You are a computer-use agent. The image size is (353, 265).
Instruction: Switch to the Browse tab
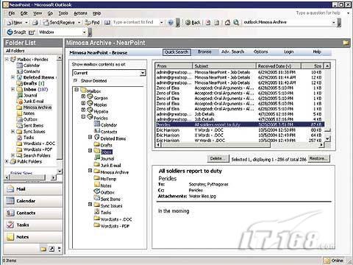[x=204, y=52]
